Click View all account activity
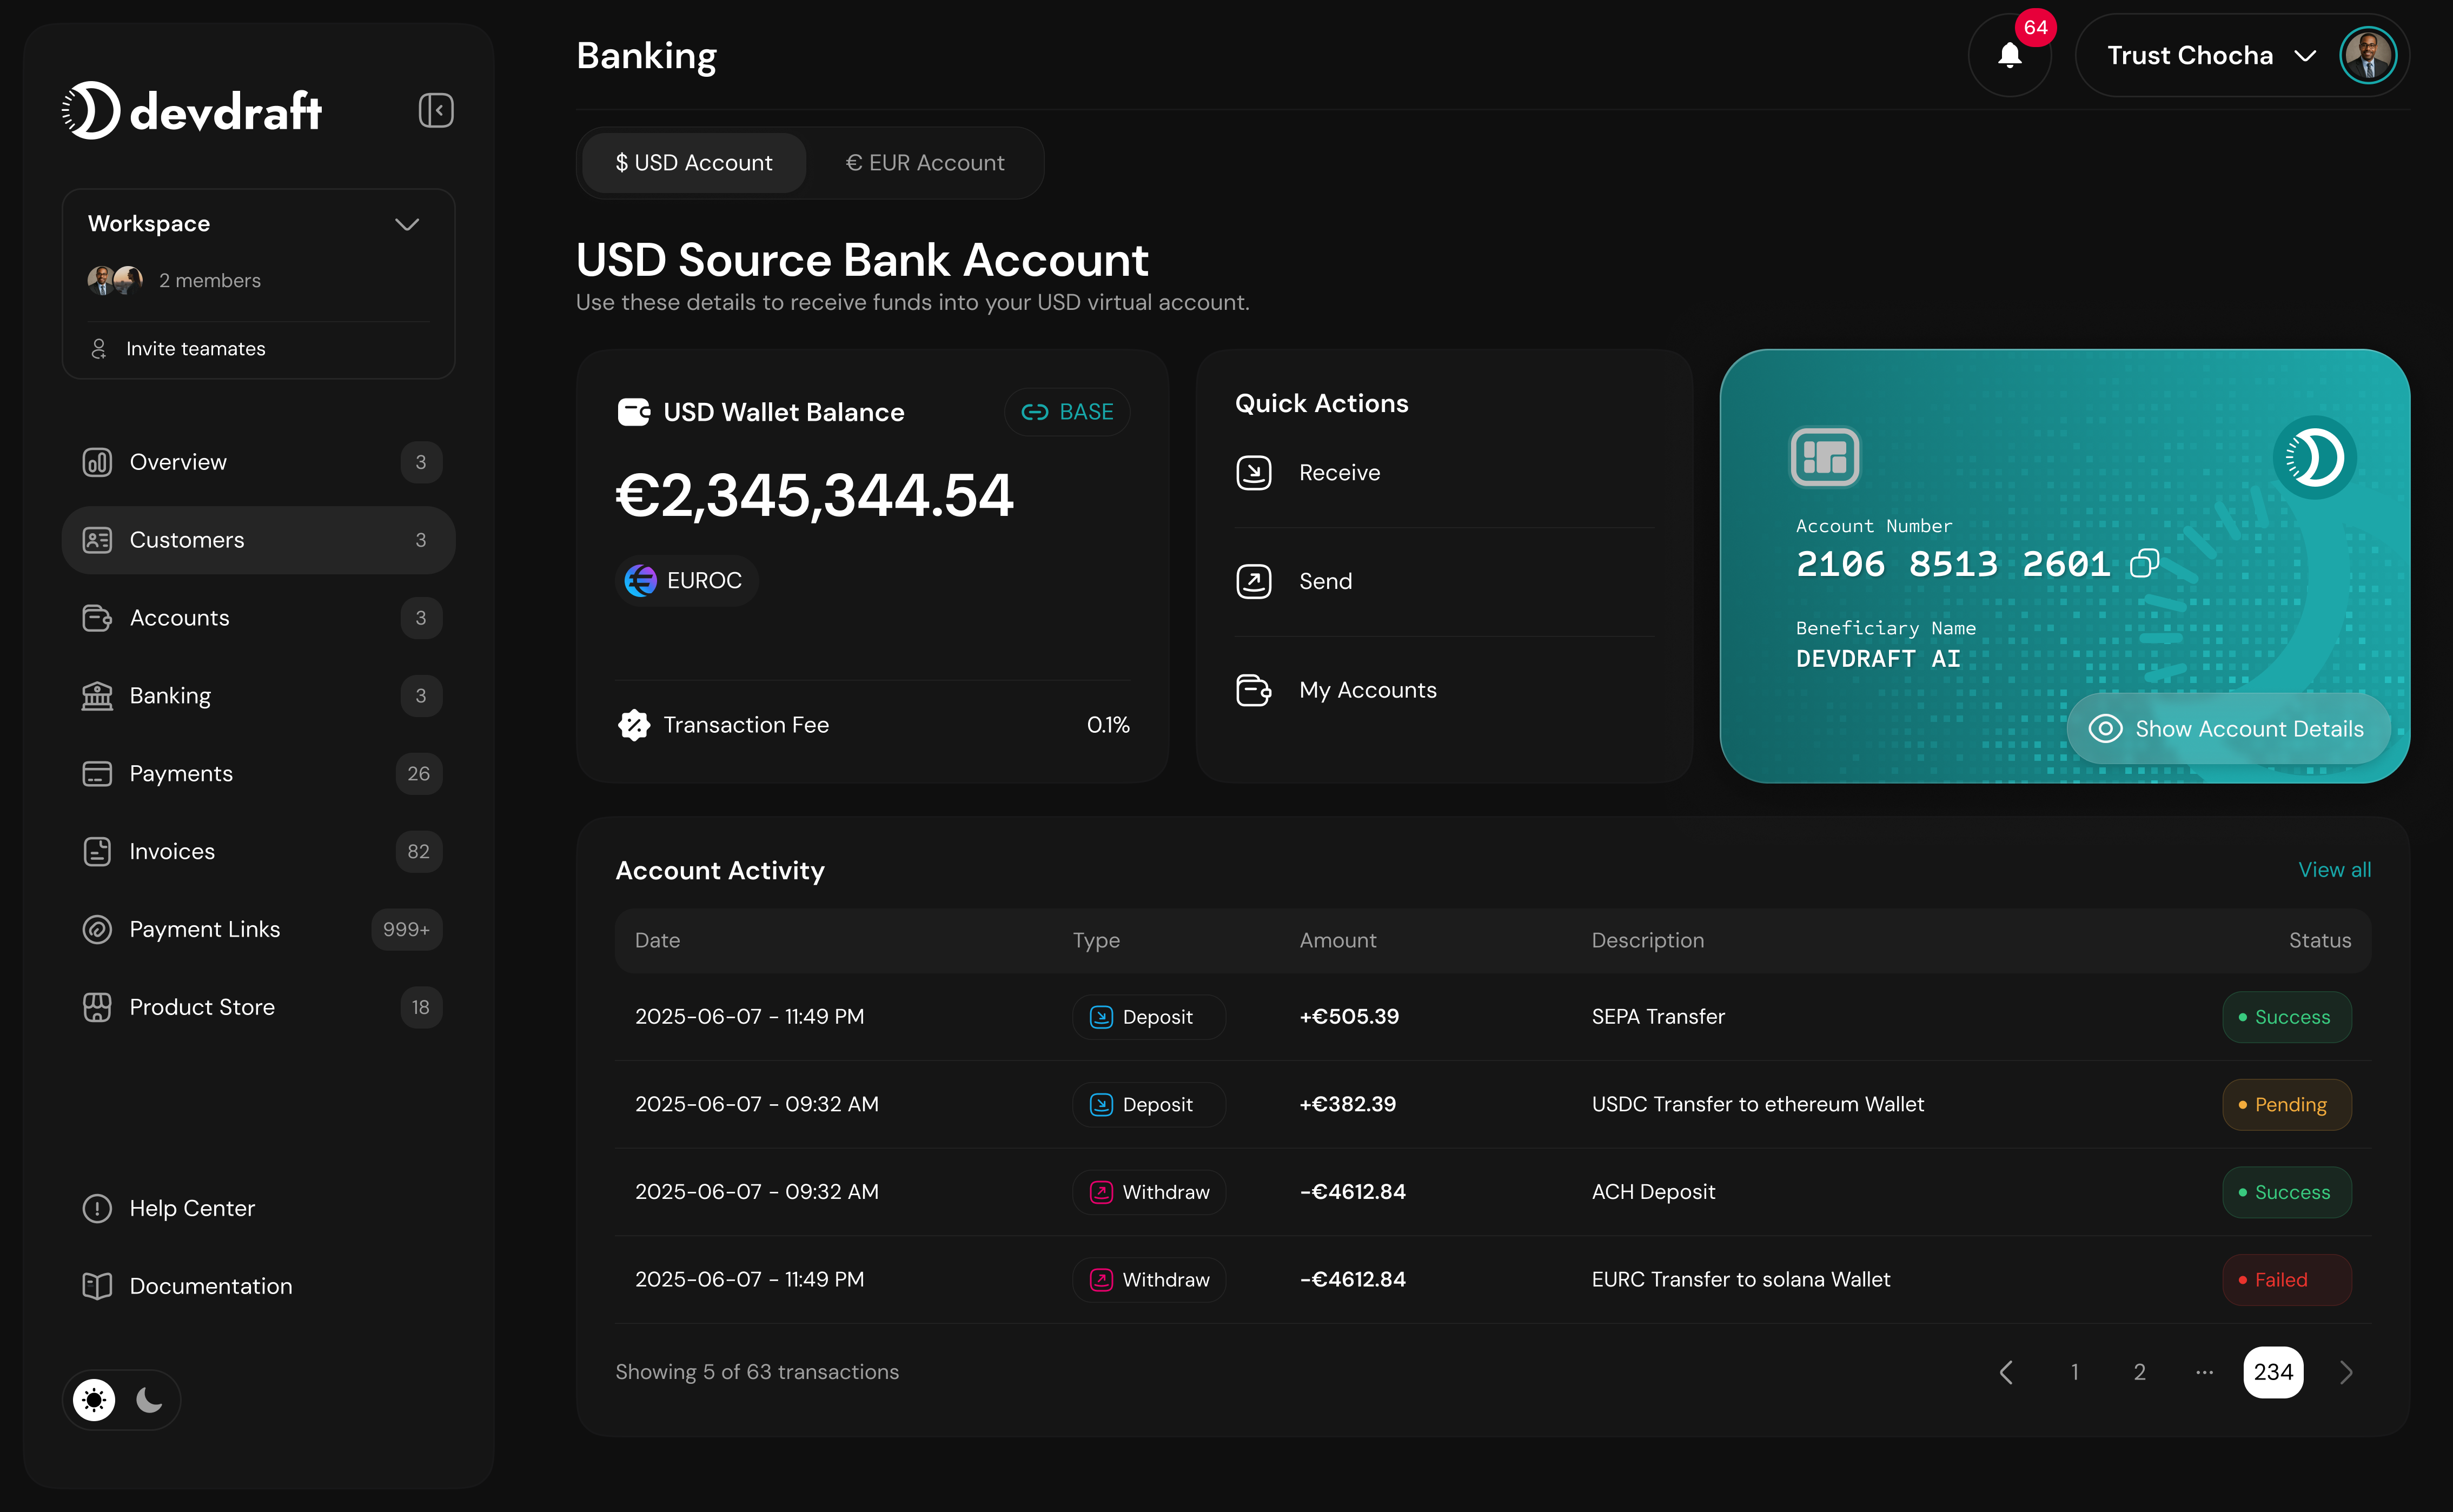 coord(2334,869)
